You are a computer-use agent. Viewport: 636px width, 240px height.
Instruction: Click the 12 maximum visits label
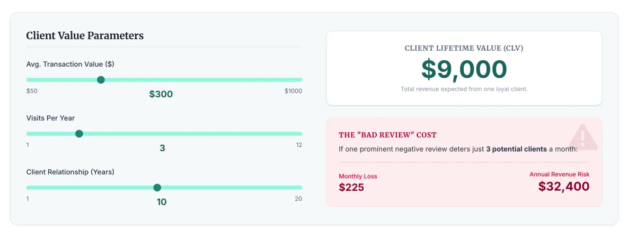[x=298, y=145]
